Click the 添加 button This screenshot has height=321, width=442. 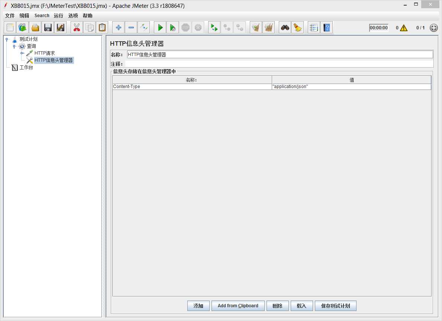pos(198,306)
